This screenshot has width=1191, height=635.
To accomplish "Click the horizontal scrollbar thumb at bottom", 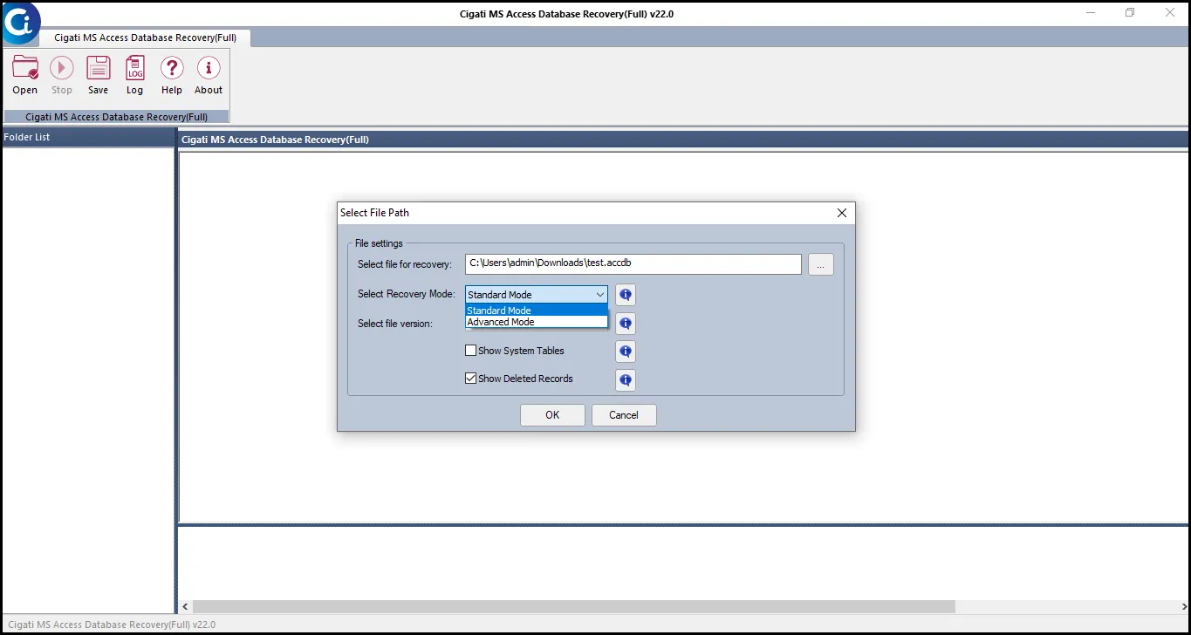I will click(574, 606).
